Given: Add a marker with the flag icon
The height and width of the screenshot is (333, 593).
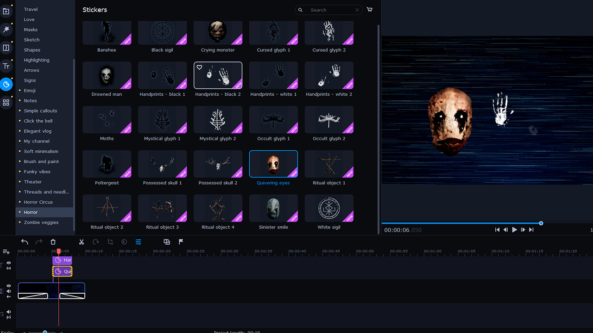Looking at the screenshot, I should (181, 242).
